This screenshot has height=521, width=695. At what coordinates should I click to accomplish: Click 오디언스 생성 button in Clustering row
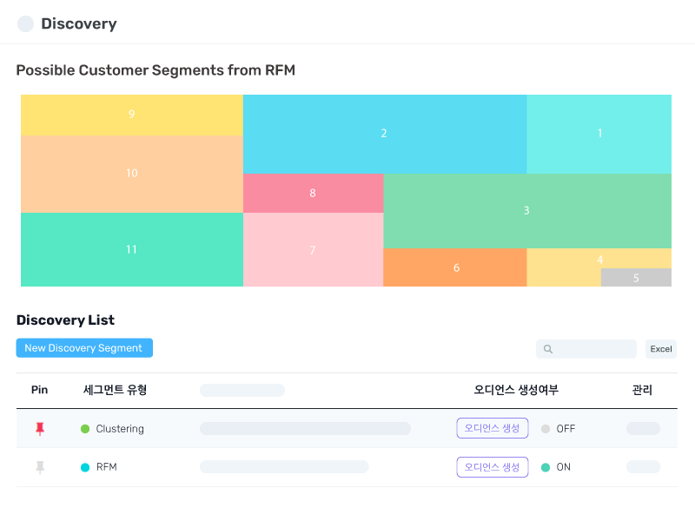[492, 428]
